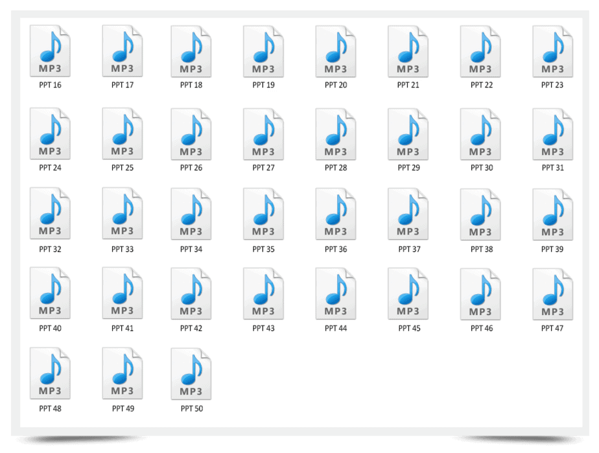
Task: Click the PPT 21 file thumbnail
Action: (408, 52)
